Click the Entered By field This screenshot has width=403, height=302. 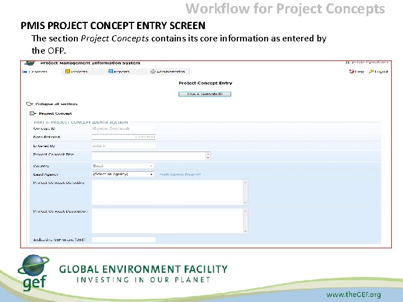pyautogui.click(x=123, y=146)
